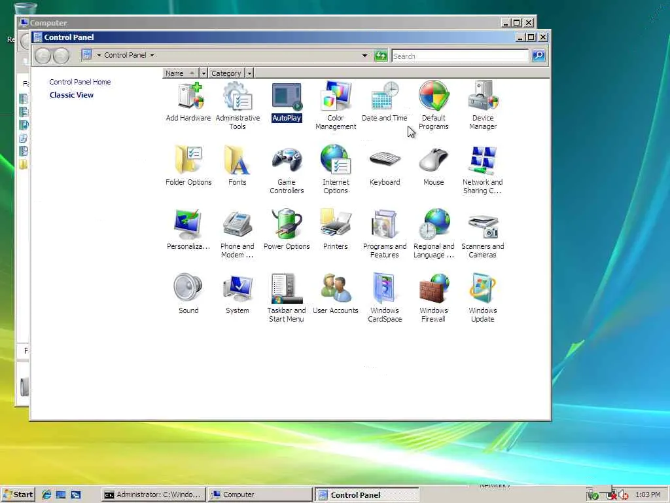Open User Accounts
Screen dimensions: 670x503
coord(336,294)
